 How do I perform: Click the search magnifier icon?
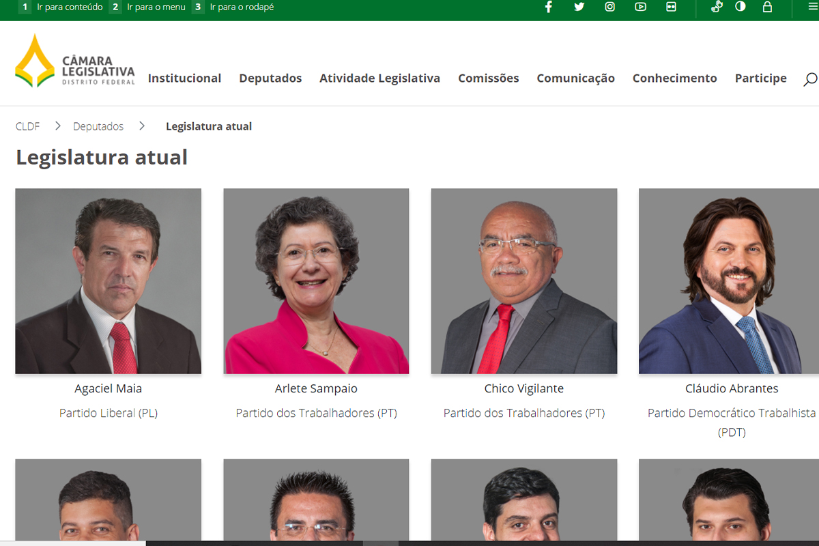[x=810, y=79]
